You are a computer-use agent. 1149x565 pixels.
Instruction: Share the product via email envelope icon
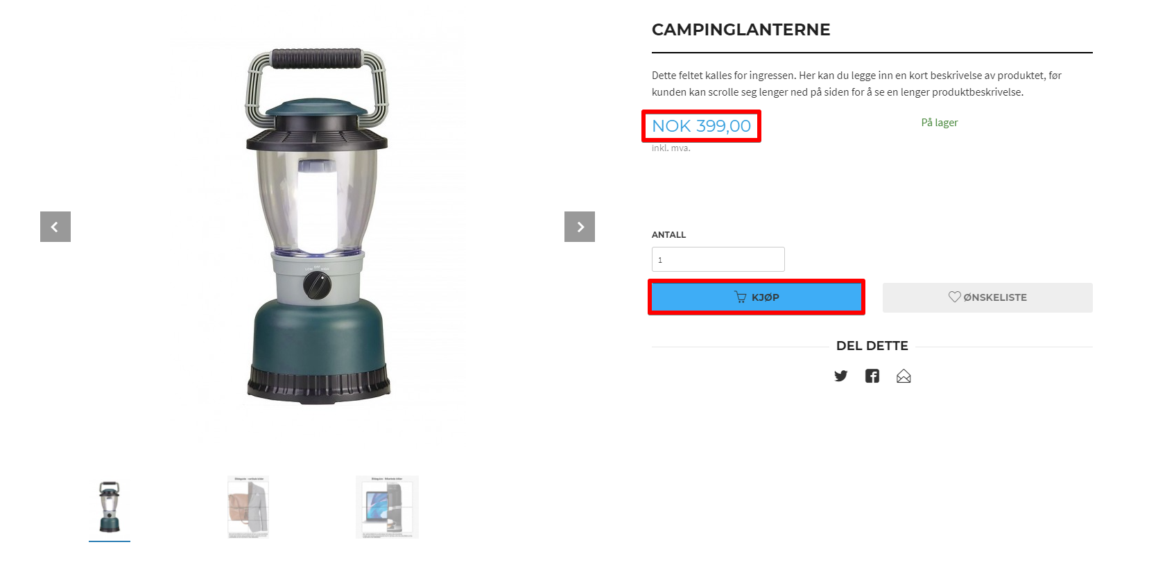click(904, 376)
